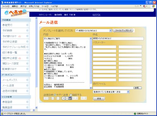Viewport: 157px width, 116px height.
Task: Check the 今すぐ送信 checkbox
Action: 55,95
